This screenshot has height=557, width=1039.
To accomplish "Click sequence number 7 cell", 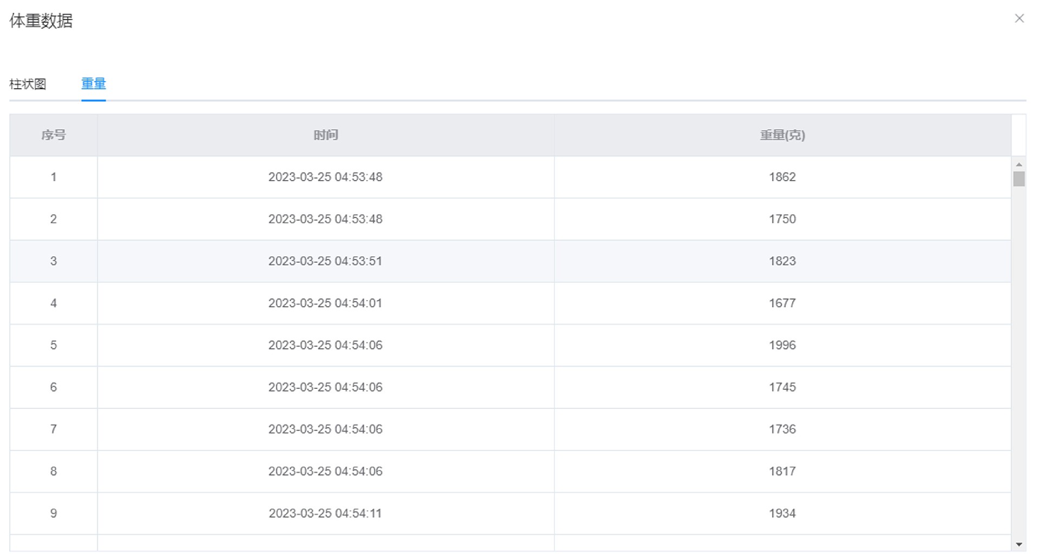I will coord(54,429).
